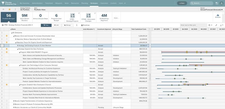The width and height of the screenshot is (225, 109).
Task: Expand Strategy: Sell Existing Products To New Markets
Action: pos(18,46)
